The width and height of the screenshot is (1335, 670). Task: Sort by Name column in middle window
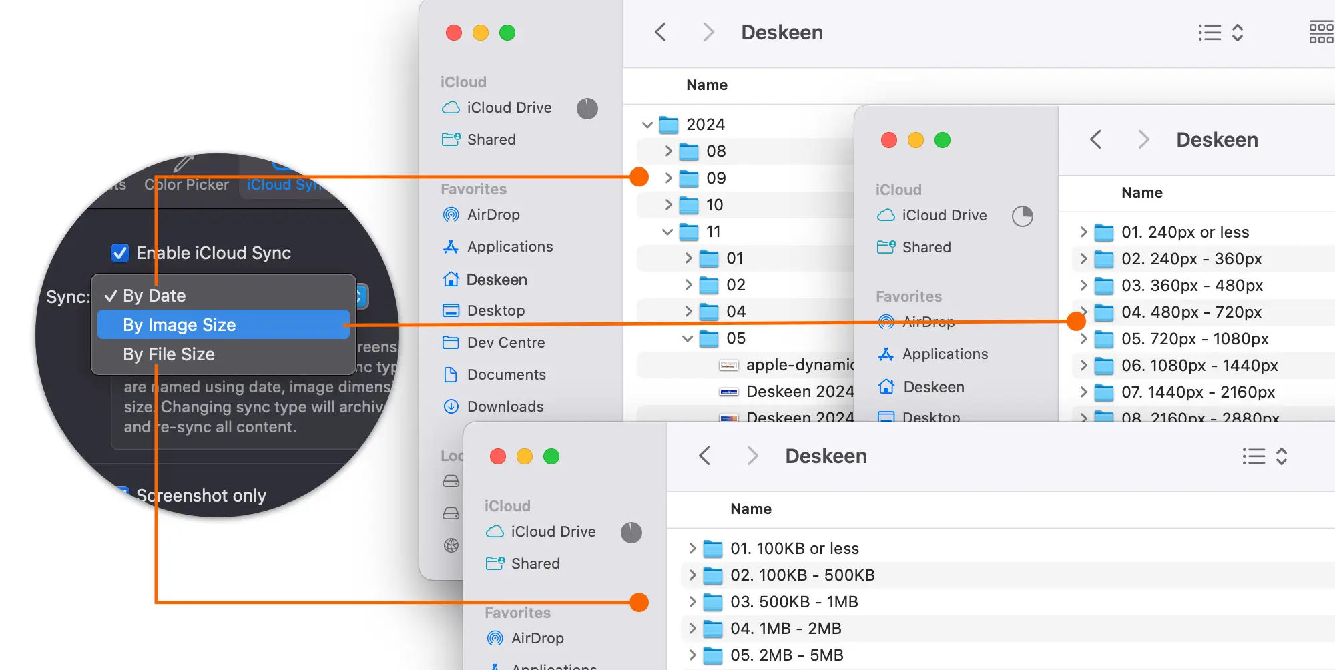click(x=1142, y=192)
